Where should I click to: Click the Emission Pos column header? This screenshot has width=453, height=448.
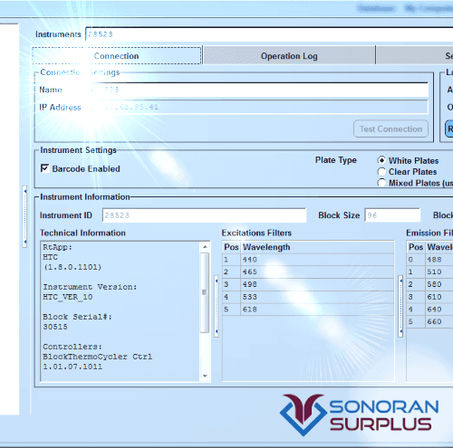[x=416, y=247]
